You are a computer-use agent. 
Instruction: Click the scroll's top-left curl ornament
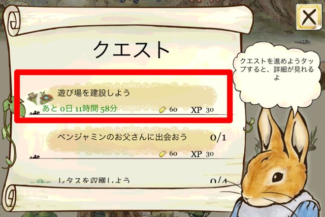click(x=14, y=21)
